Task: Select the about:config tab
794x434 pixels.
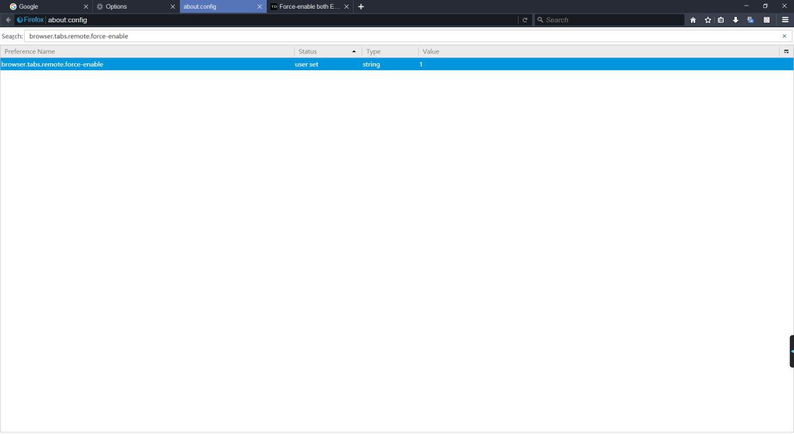Action: [220, 6]
